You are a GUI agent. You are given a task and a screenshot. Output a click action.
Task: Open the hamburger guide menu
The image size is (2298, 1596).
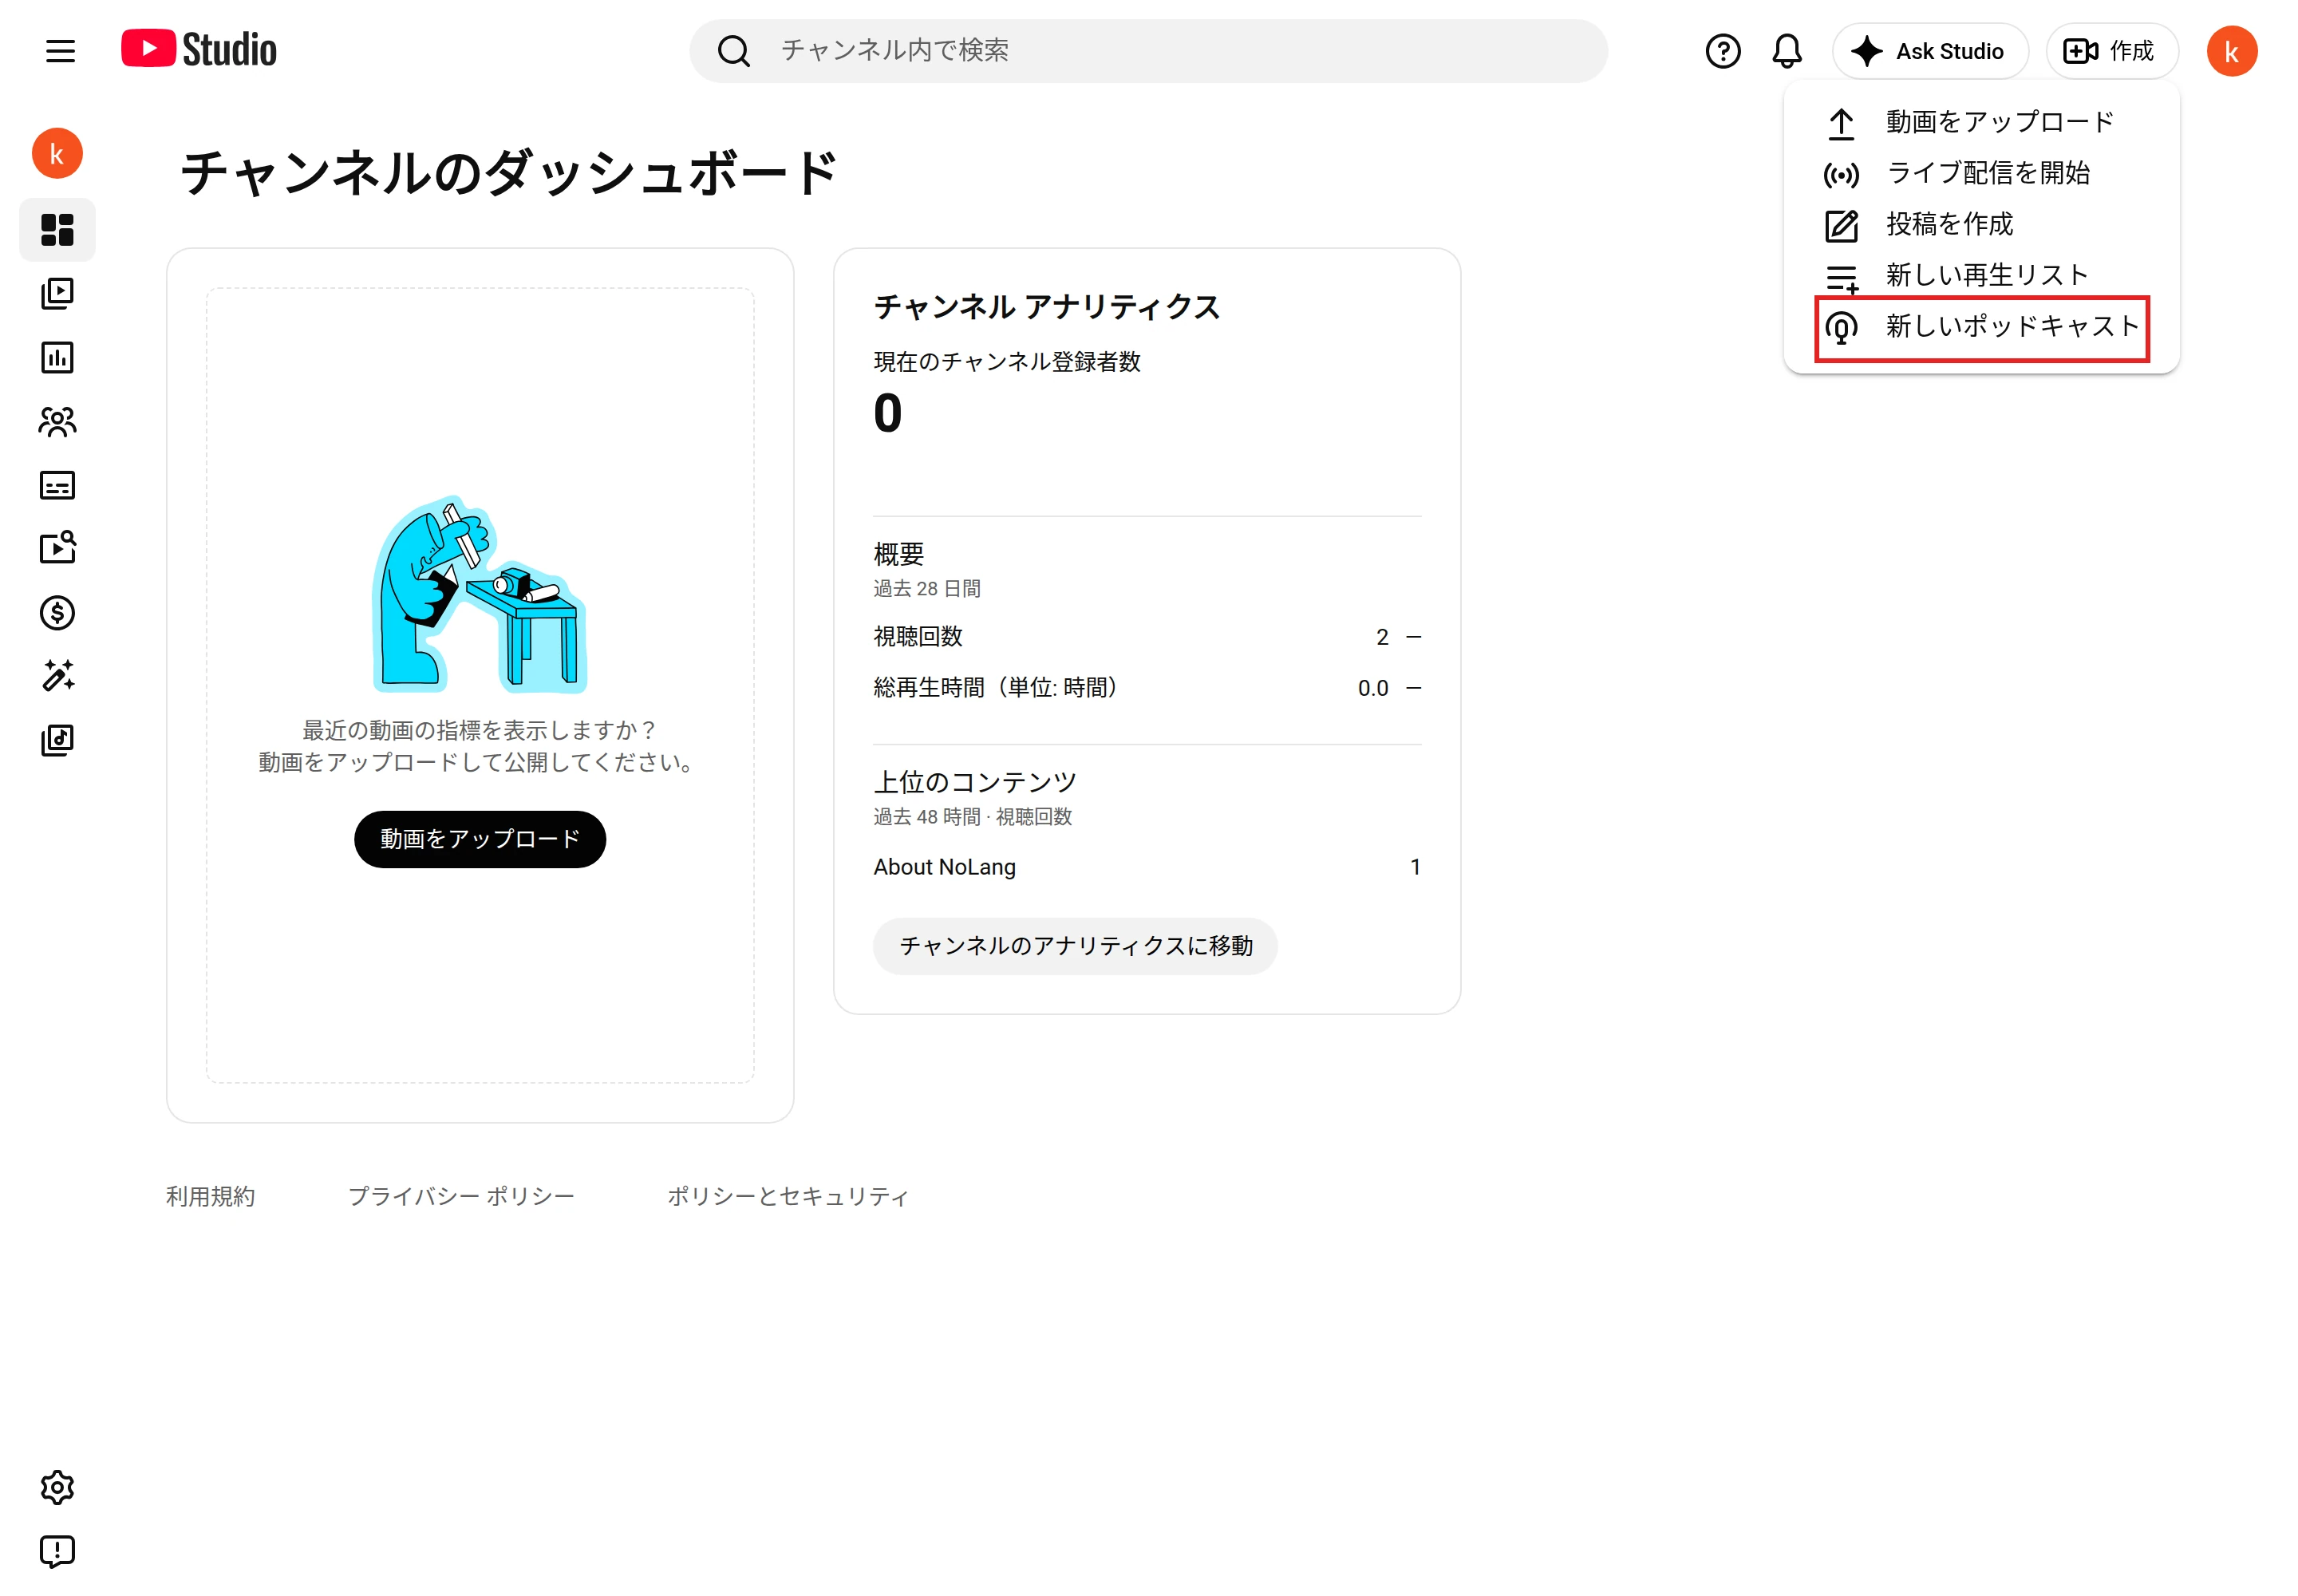pos(60,51)
